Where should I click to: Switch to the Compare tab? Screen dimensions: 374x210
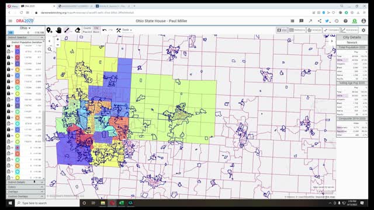331,30
